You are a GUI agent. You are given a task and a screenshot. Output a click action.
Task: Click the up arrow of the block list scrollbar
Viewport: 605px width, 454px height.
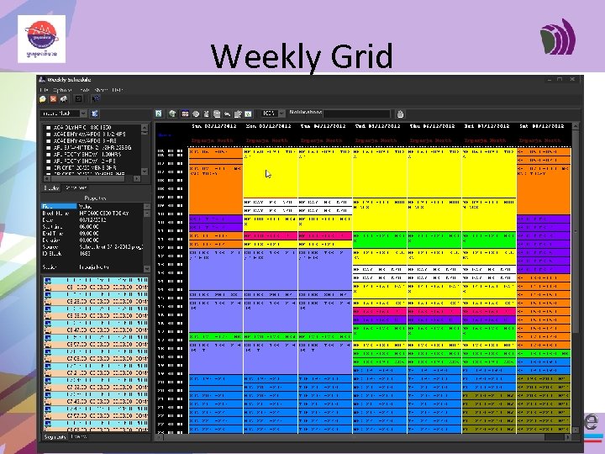(x=145, y=128)
